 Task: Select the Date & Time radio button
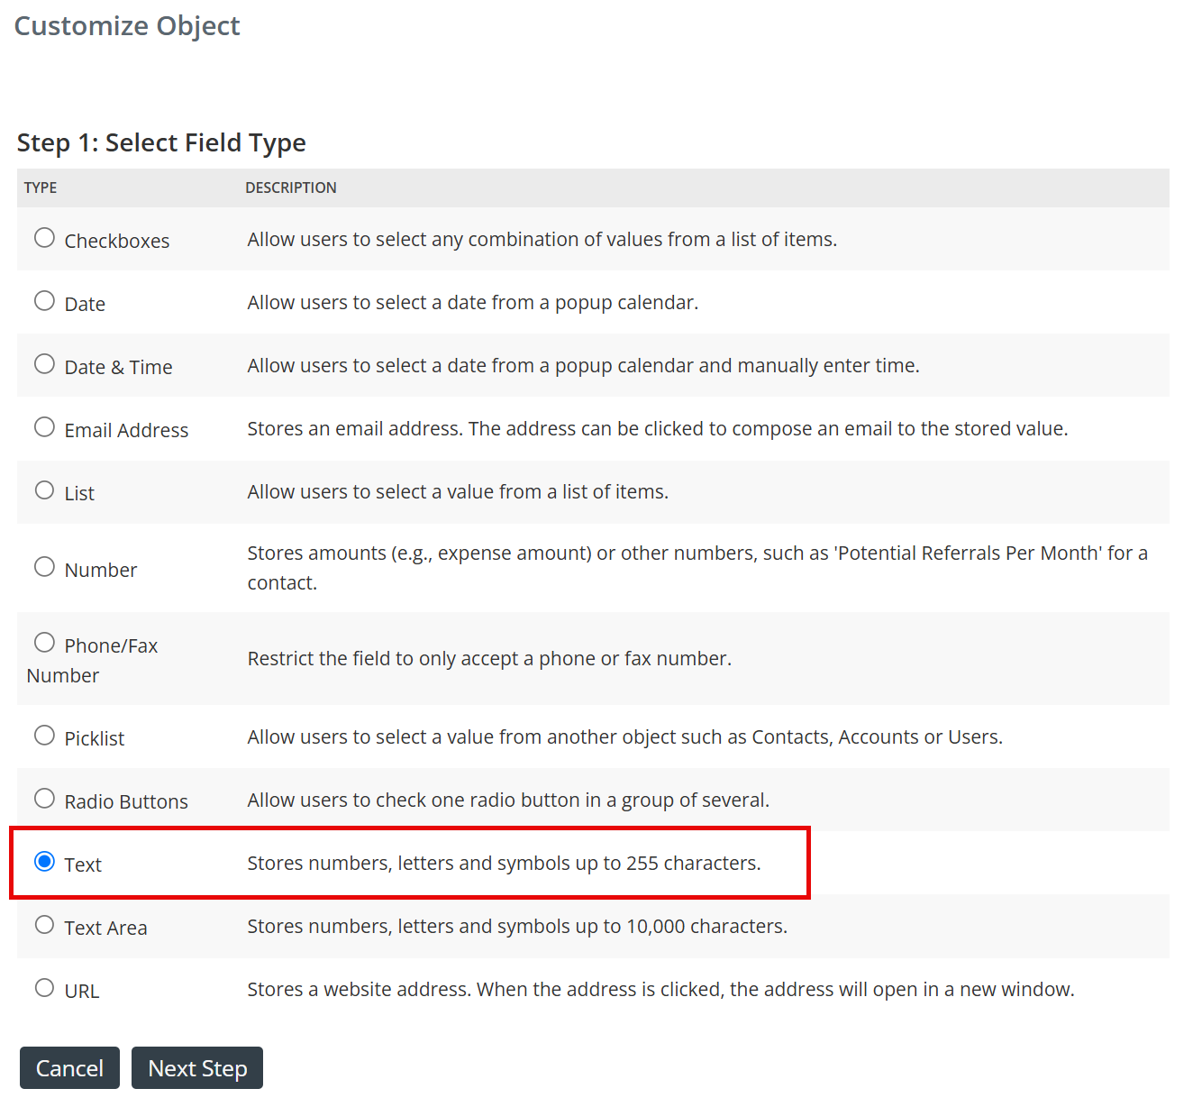click(44, 363)
